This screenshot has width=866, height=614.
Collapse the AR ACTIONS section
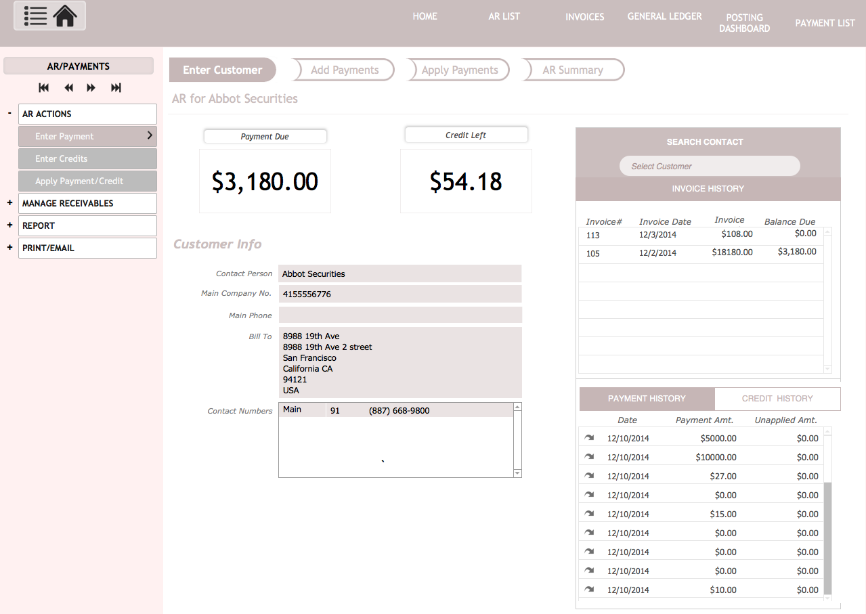(x=8, y=114)
